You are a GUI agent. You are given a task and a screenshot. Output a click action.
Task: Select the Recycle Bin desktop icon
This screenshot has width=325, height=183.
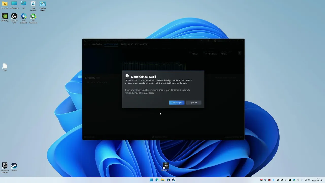pos(33,6)
